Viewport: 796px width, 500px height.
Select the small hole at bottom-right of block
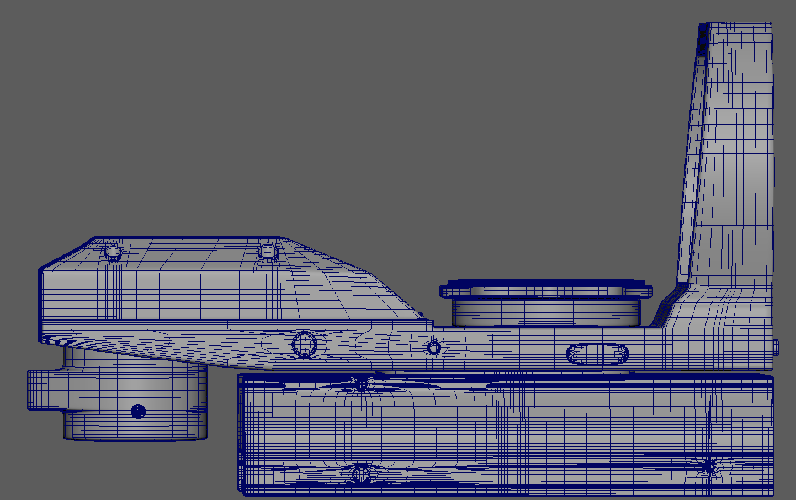(710, 467)
